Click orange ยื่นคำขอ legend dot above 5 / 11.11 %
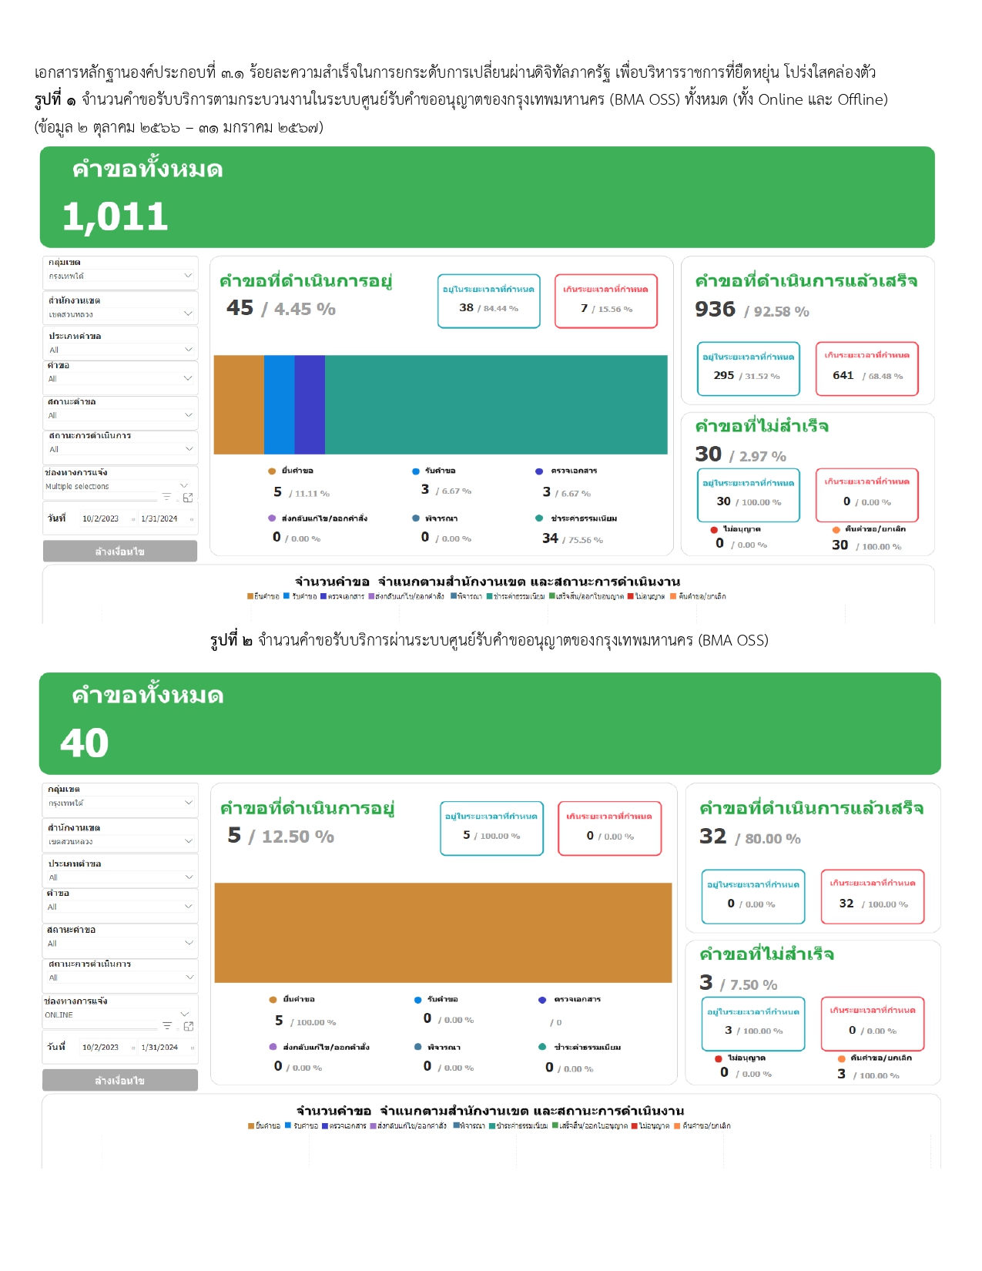The width and height of the screenshot is (982, 1271). pyautogui.click(x=272, y=471)
